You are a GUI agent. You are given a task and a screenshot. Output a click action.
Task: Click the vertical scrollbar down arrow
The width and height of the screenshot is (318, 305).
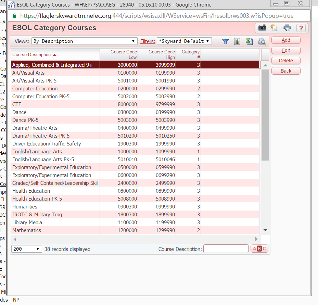coord(265,230)
